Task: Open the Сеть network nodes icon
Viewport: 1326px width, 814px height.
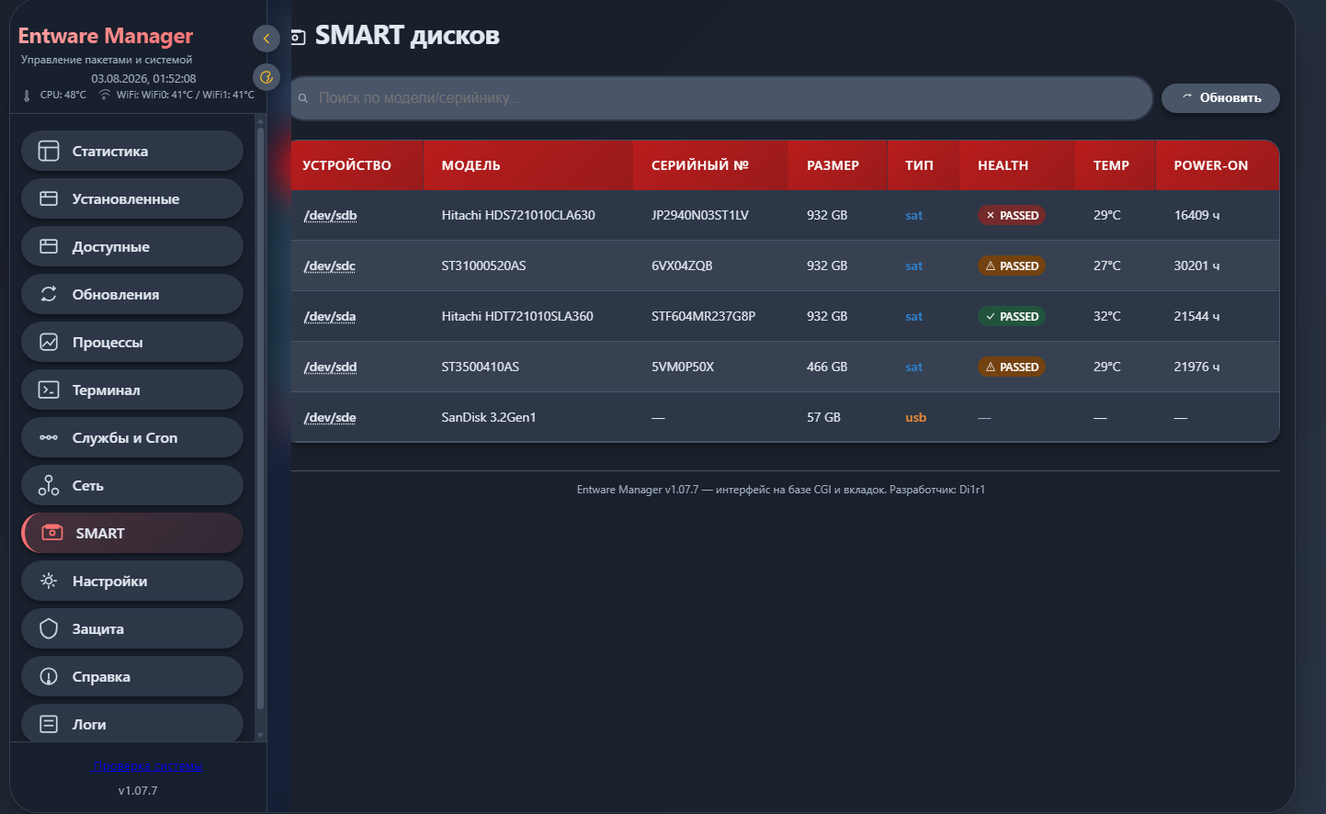Action: (x=49, y=485)
